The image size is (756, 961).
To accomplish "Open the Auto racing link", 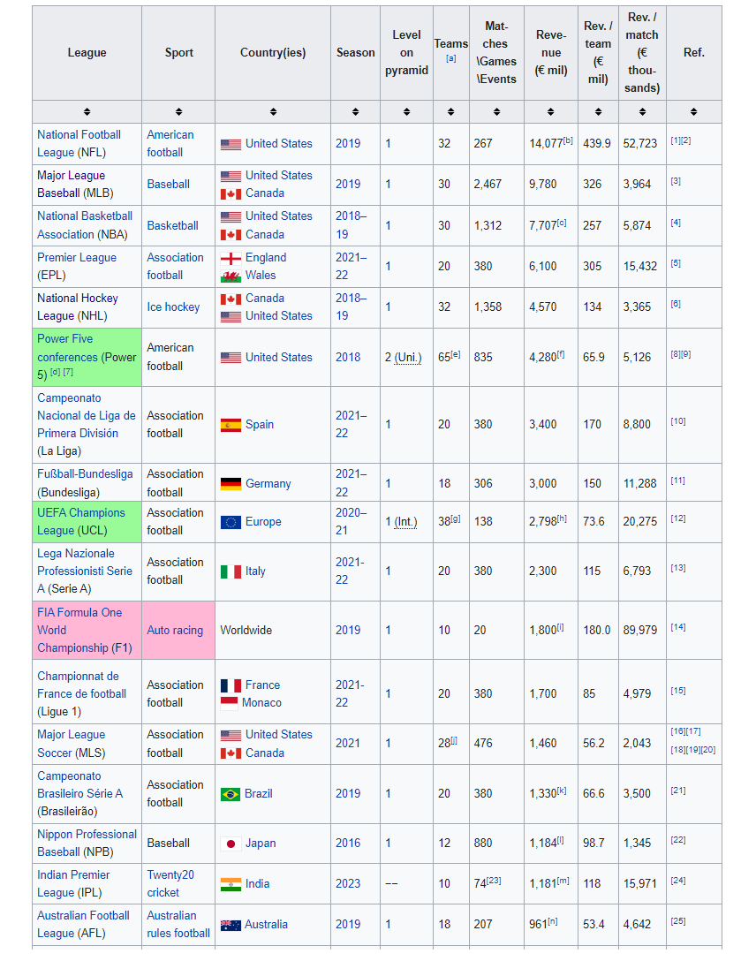I will [175, 630].
